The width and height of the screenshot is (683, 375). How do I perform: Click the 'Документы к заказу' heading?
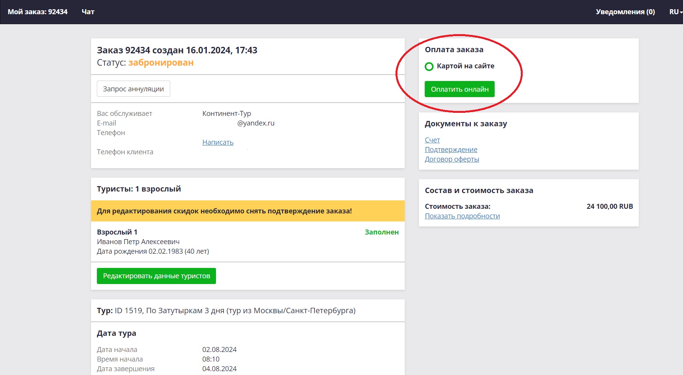click(x=466, y=124)
